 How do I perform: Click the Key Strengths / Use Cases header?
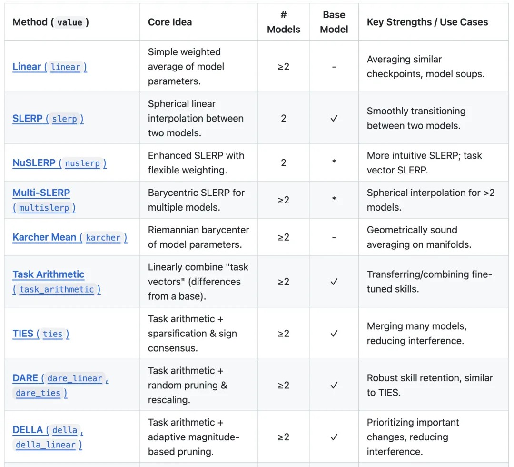[427, 22]
